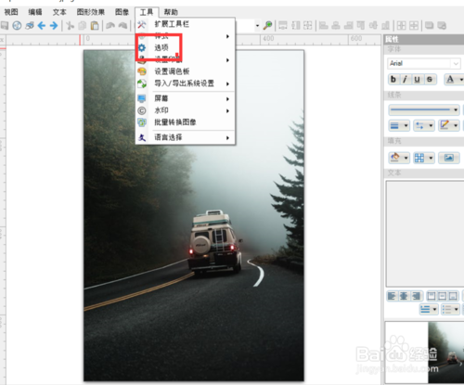The width and height of the screenshot is (464, 385).
Task: Click the copy icon in toolbar
Action: (x=83, y=25)
